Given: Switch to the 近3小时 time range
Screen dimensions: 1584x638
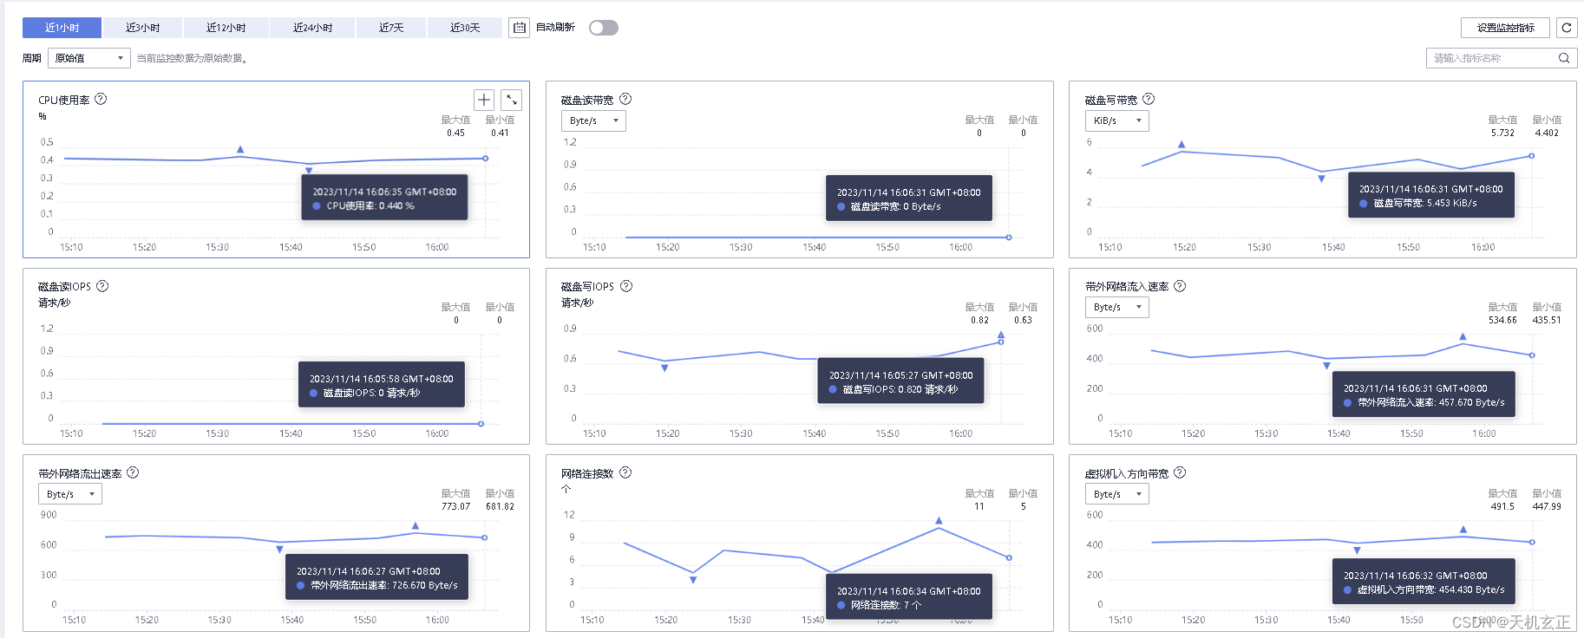Looking at the screenshot, I should click(143, 28).
